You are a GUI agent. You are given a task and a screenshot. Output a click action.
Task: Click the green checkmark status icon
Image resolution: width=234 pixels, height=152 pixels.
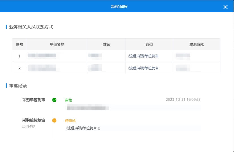(x=54, y=100)
